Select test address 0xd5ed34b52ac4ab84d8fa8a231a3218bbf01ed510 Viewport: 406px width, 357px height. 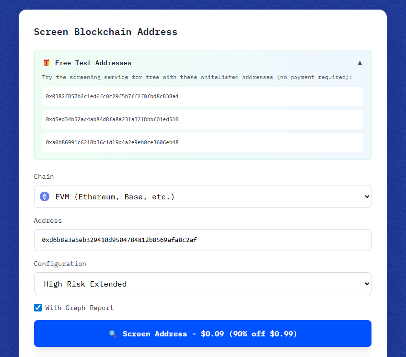[x=202, y=119]
